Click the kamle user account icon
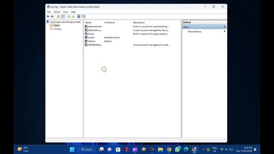Viewport: 274px width, 154px height. pos(86,38)
